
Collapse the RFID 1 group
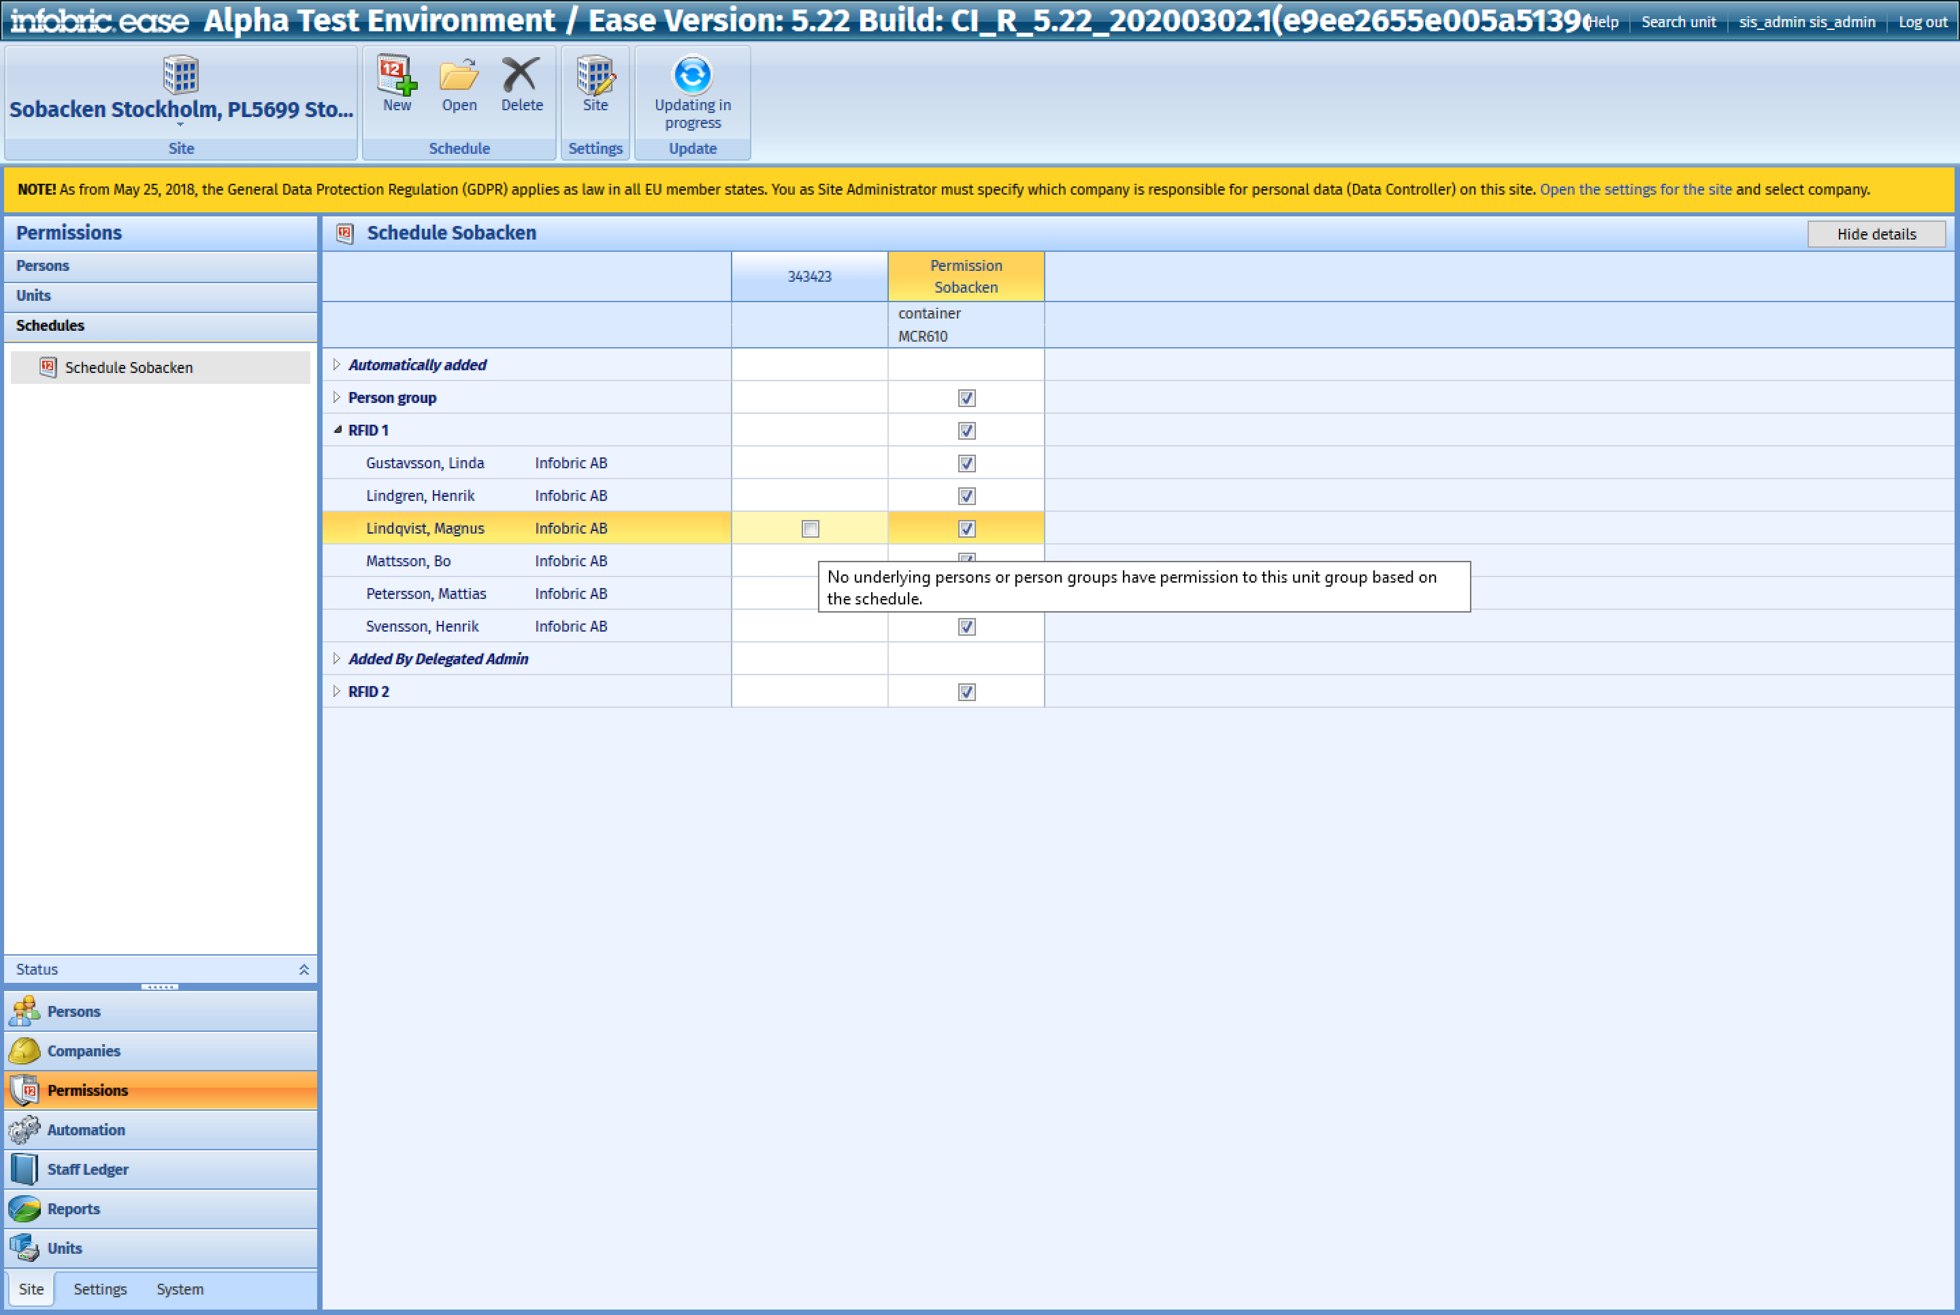point(337,429)
